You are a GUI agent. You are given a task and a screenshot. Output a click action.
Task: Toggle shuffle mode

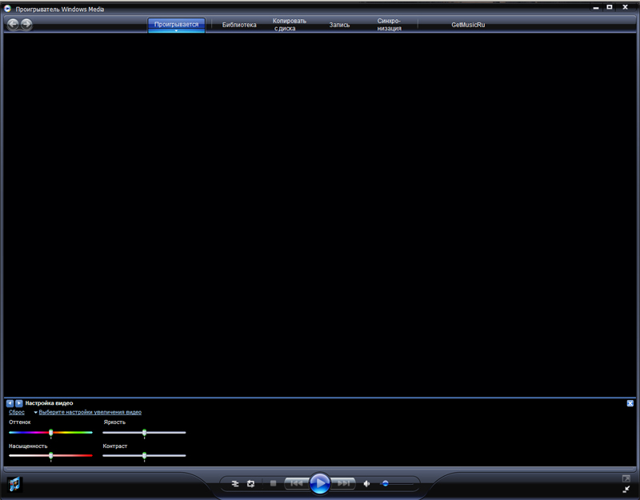point(235,483)
